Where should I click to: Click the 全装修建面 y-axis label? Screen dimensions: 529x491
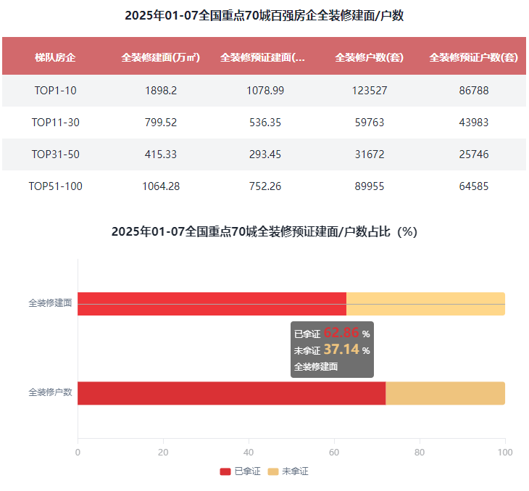pos(50,303)
